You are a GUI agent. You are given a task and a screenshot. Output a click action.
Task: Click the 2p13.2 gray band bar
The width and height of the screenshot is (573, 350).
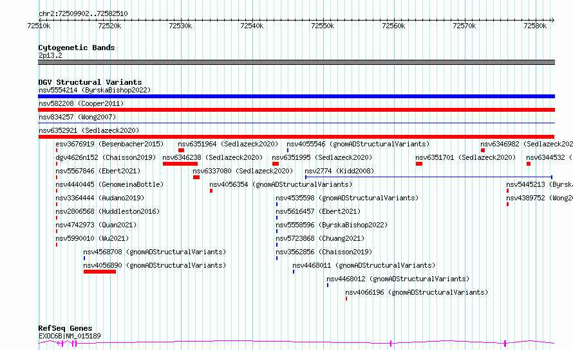tap(296, 62)
